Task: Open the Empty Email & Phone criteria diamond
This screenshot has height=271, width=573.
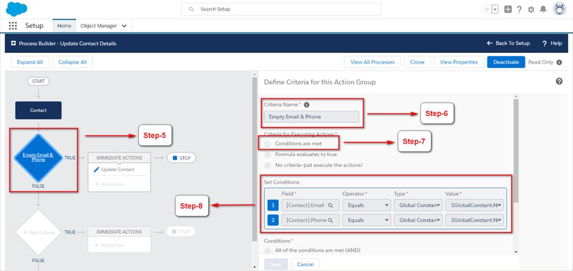Action: 38,158
